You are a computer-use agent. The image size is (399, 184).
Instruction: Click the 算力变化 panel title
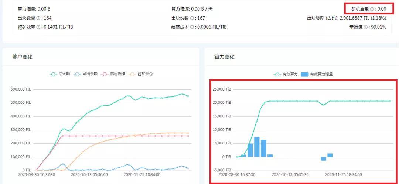point(225,57)
